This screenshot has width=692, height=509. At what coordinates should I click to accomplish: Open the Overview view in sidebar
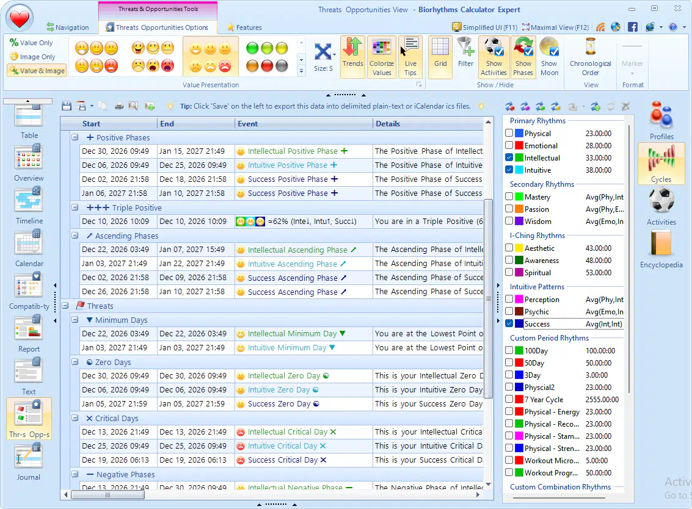point(29,163)
